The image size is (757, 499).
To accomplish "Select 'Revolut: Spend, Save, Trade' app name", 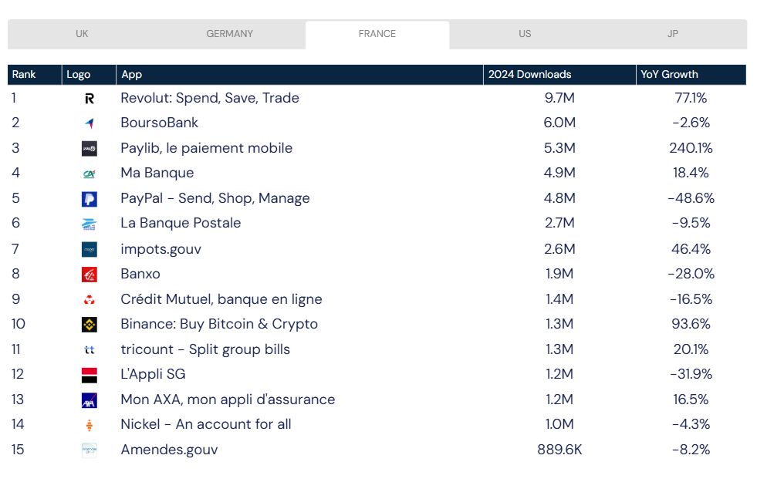I will pos(210,98).
